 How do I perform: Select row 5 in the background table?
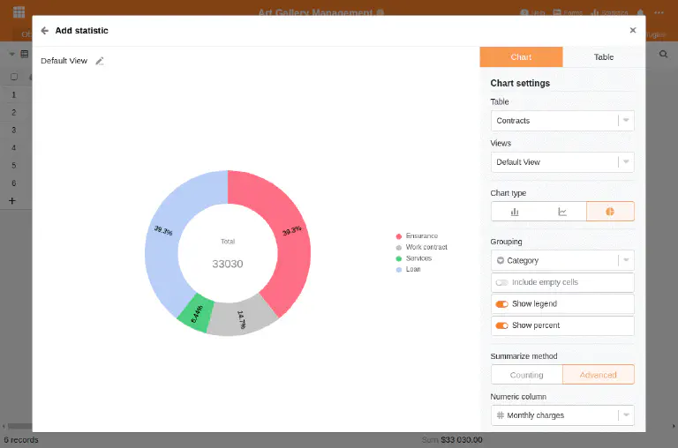coord(14,166)
